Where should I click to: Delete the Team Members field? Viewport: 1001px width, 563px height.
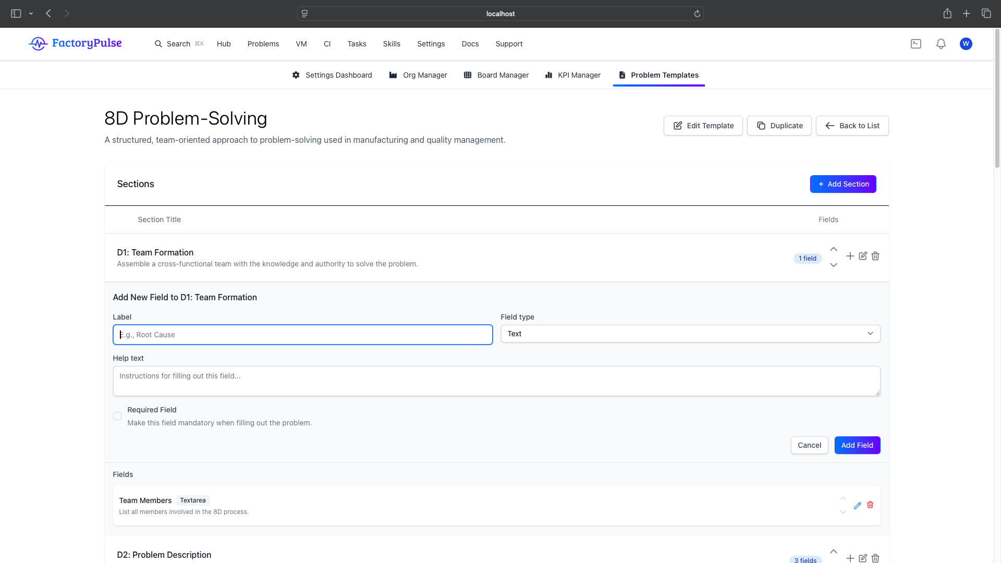tap(870, 505)
